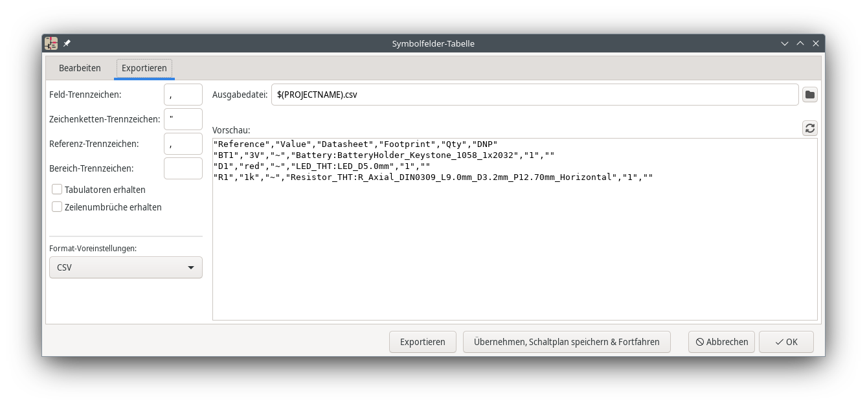Maximize the Symbolfelder-Tabelle dialog
Image resolution: width=867 pixels, height=406 pixels.
point(800,43)
